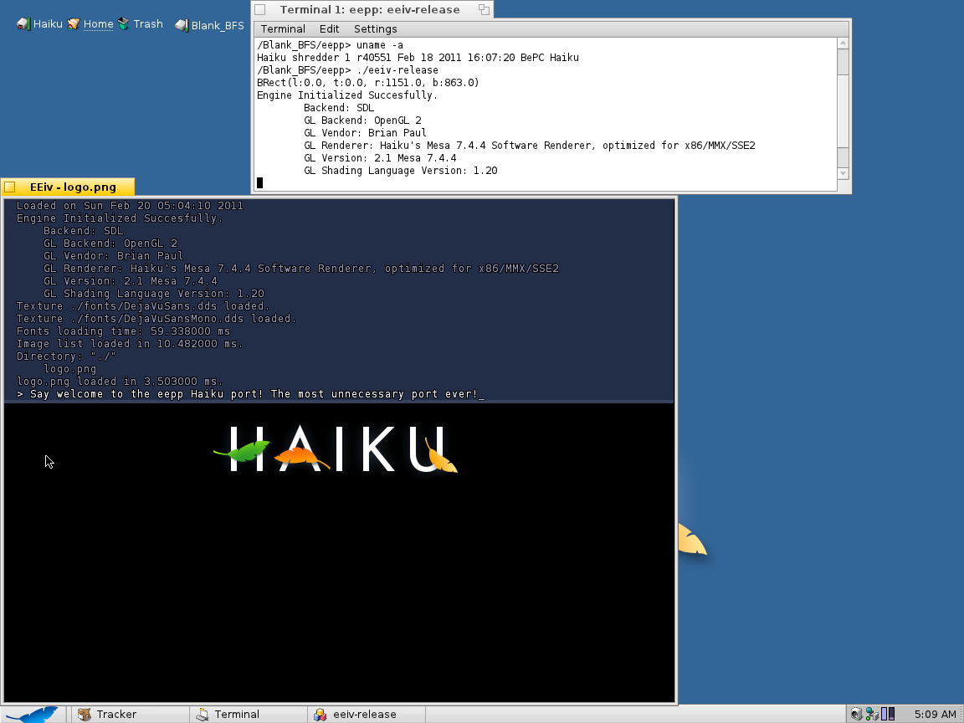
Task: Switch to eeiv-release in the Deskbar
Action: (366, 715)
